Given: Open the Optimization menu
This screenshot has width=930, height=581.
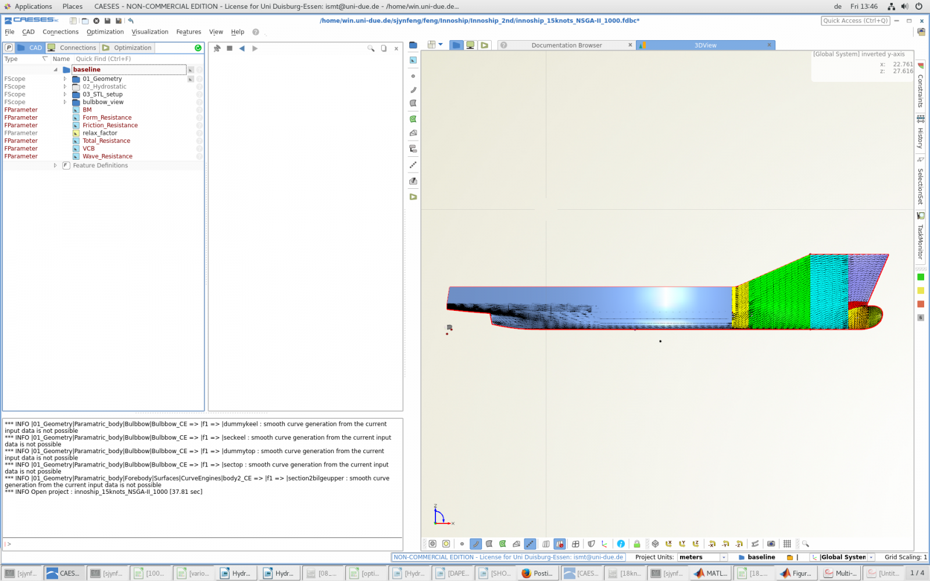Looking at the screenshot, I should point(105,32).
